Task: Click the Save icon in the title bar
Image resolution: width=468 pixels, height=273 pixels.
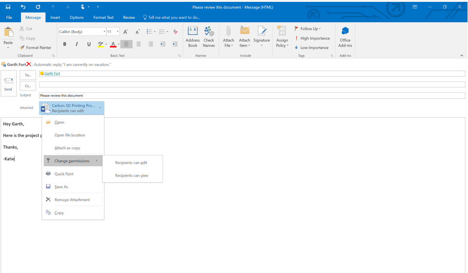Action: click(x=8, y=7)
